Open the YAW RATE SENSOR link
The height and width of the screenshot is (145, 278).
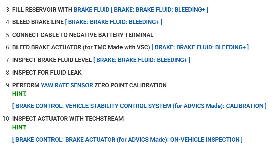tap(67, 85)
